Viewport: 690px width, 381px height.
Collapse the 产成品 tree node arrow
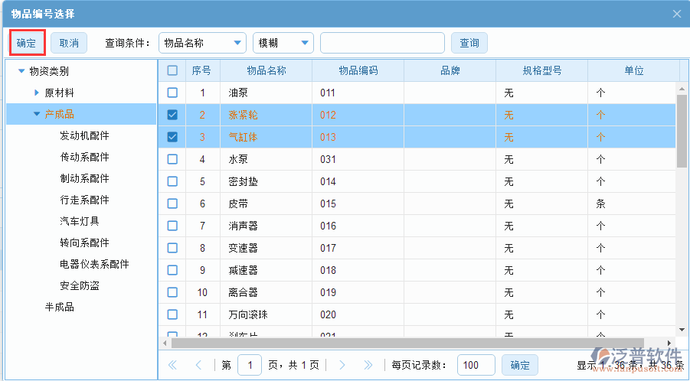(x=37, y=114)
